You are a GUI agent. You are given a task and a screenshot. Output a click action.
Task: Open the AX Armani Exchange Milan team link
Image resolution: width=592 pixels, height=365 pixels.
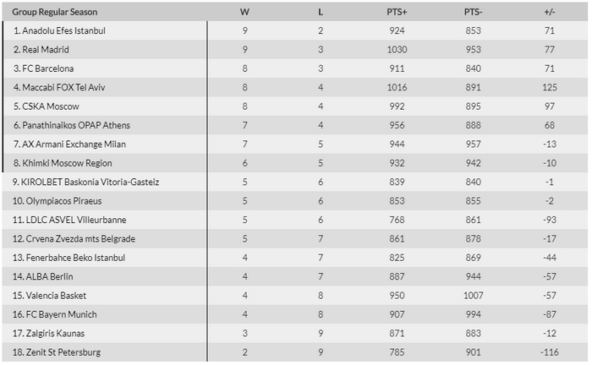pyautogui.click(x=74, y=144)
